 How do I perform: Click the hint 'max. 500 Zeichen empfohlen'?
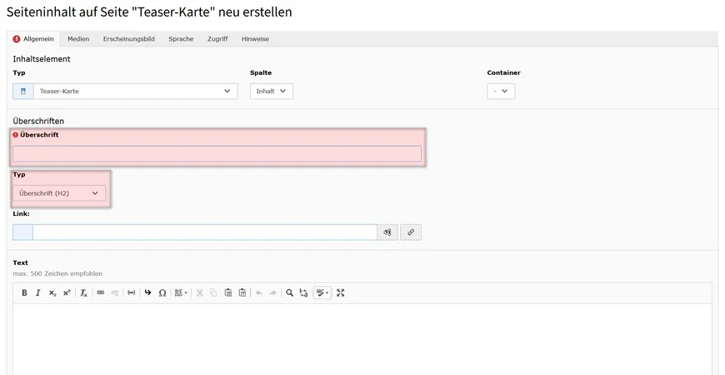[x=57, y=273]
